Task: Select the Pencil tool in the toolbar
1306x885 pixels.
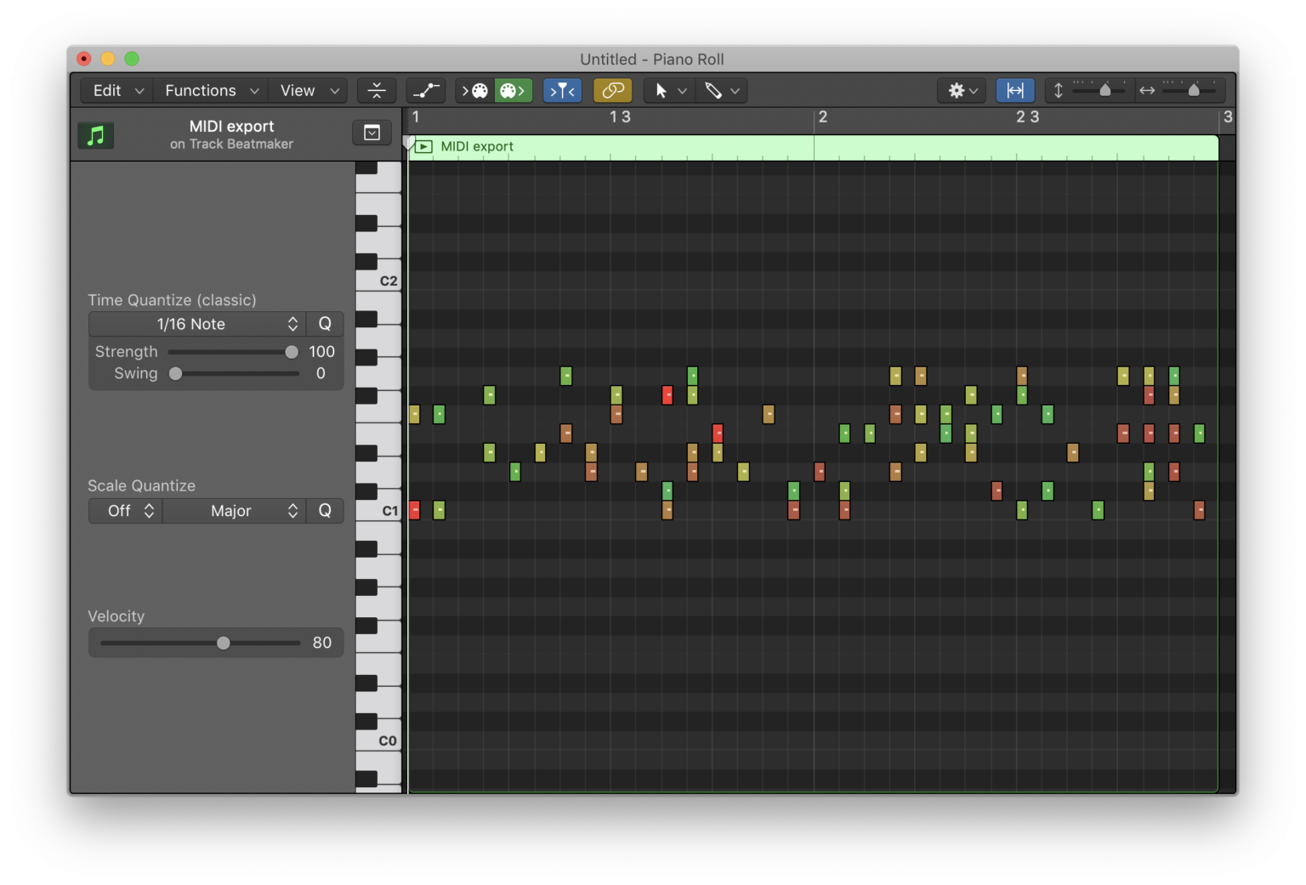Action: (714, 90)
